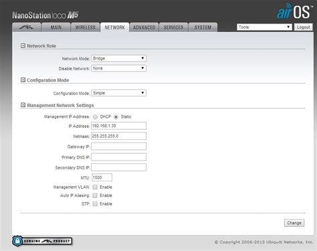317x251 pixels.
Task: Open the Tools dropdown
Action: click(x=264, y=27)
